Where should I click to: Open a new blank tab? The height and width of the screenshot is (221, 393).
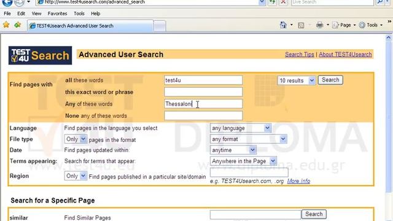[160, 26]
